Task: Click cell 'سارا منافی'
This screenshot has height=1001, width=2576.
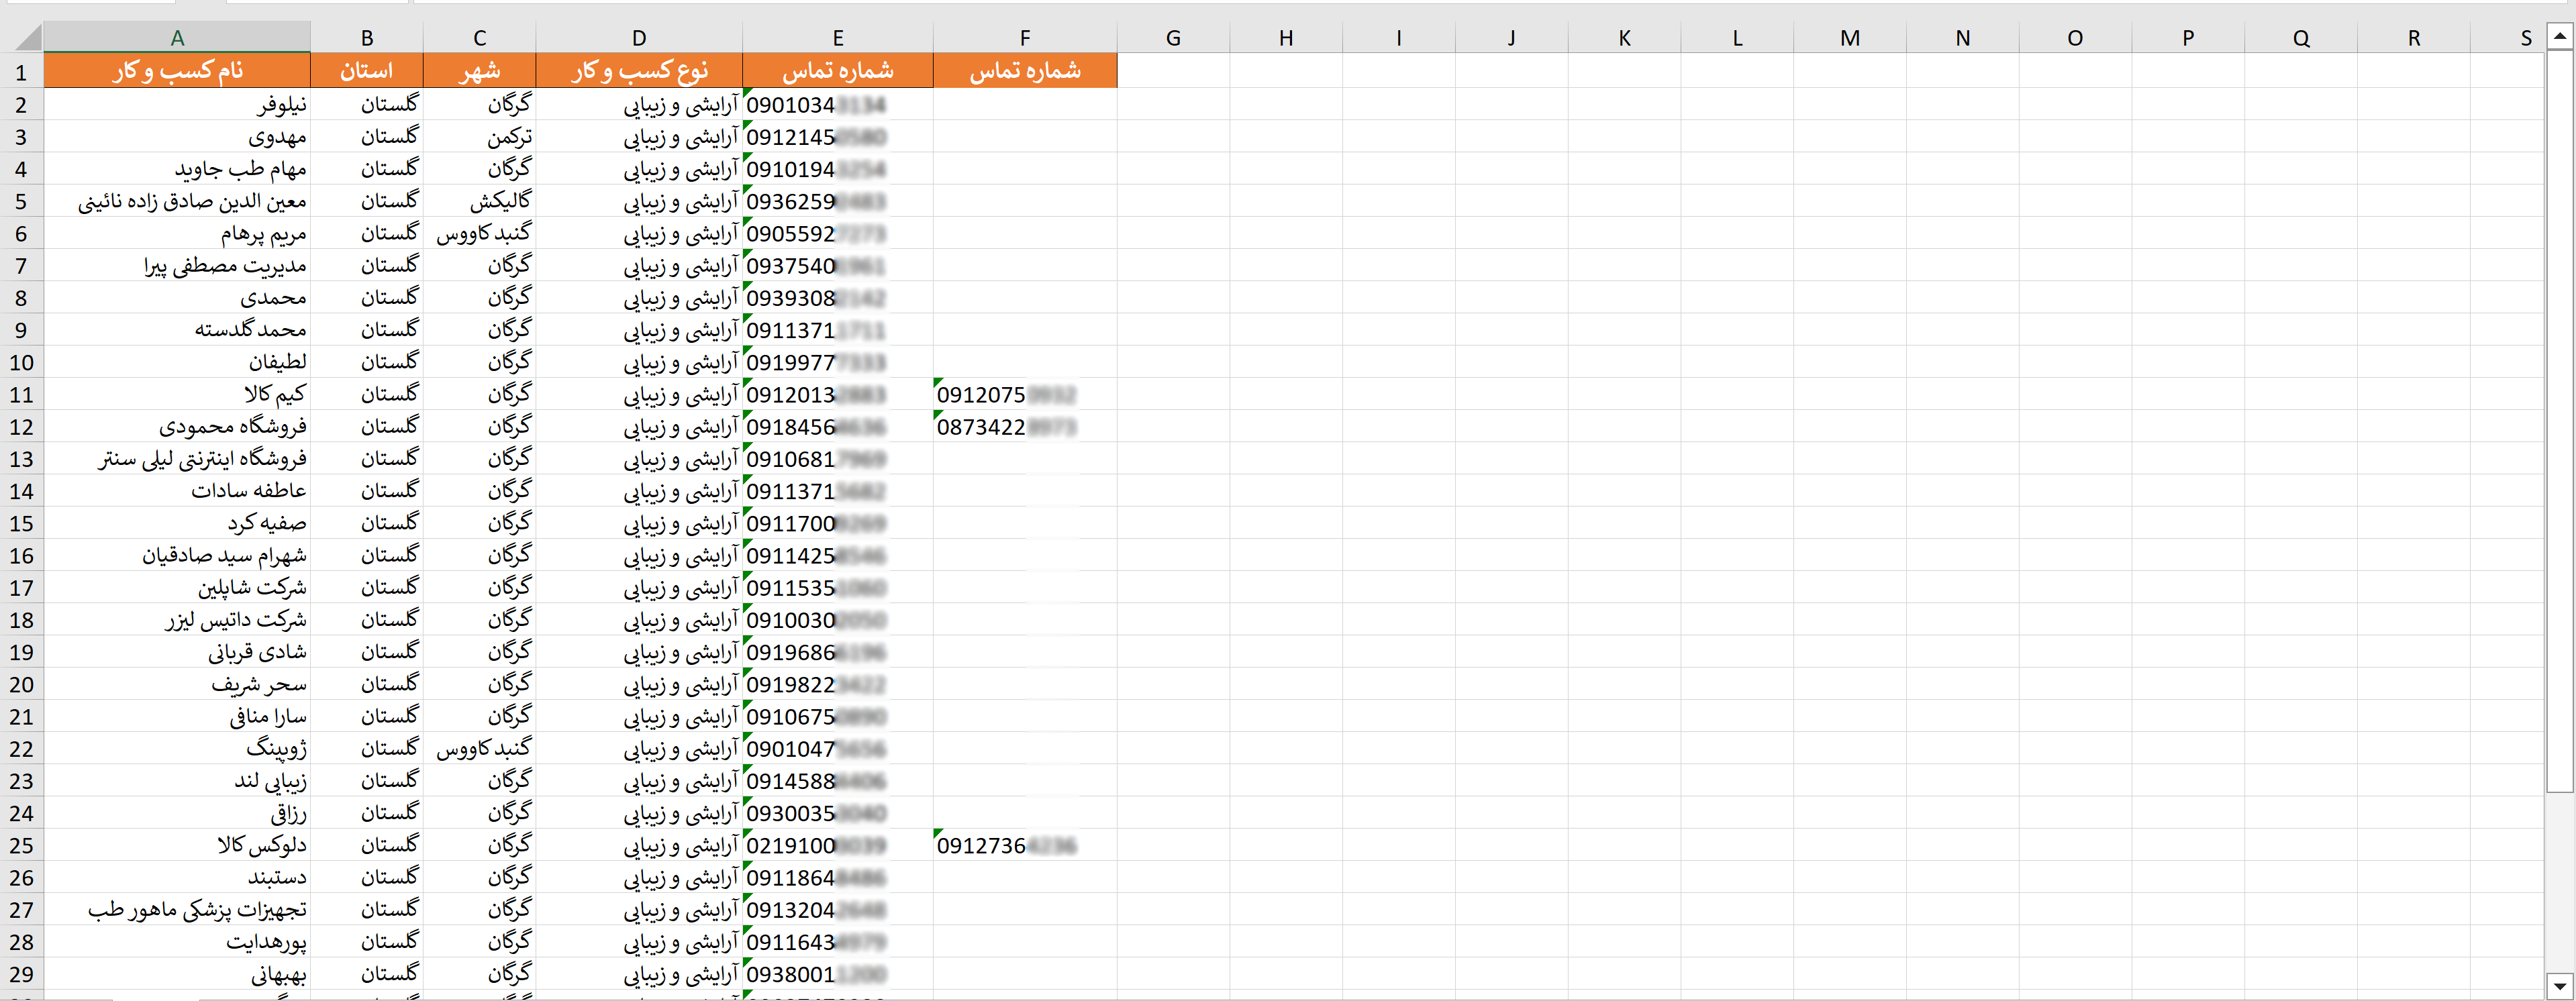Action: click(177, 716)
